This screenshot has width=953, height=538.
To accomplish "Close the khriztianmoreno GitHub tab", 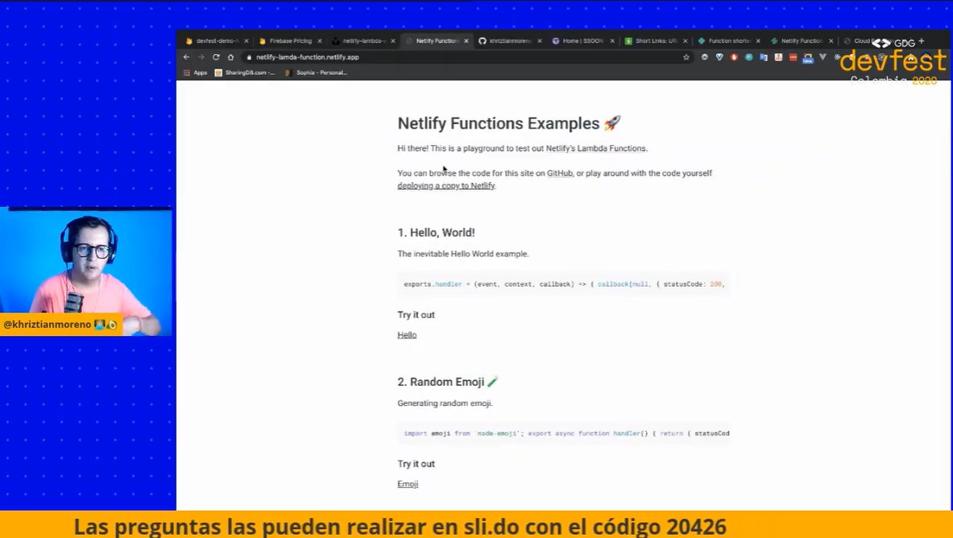I will (x=539, y=41).
